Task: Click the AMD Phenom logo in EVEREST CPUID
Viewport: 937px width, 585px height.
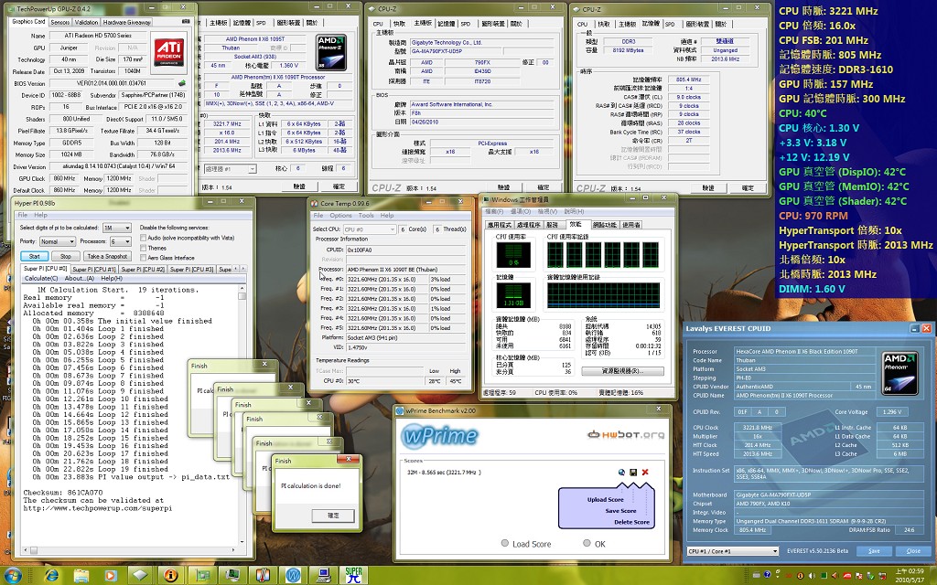Action: click(x=900, y=373)
